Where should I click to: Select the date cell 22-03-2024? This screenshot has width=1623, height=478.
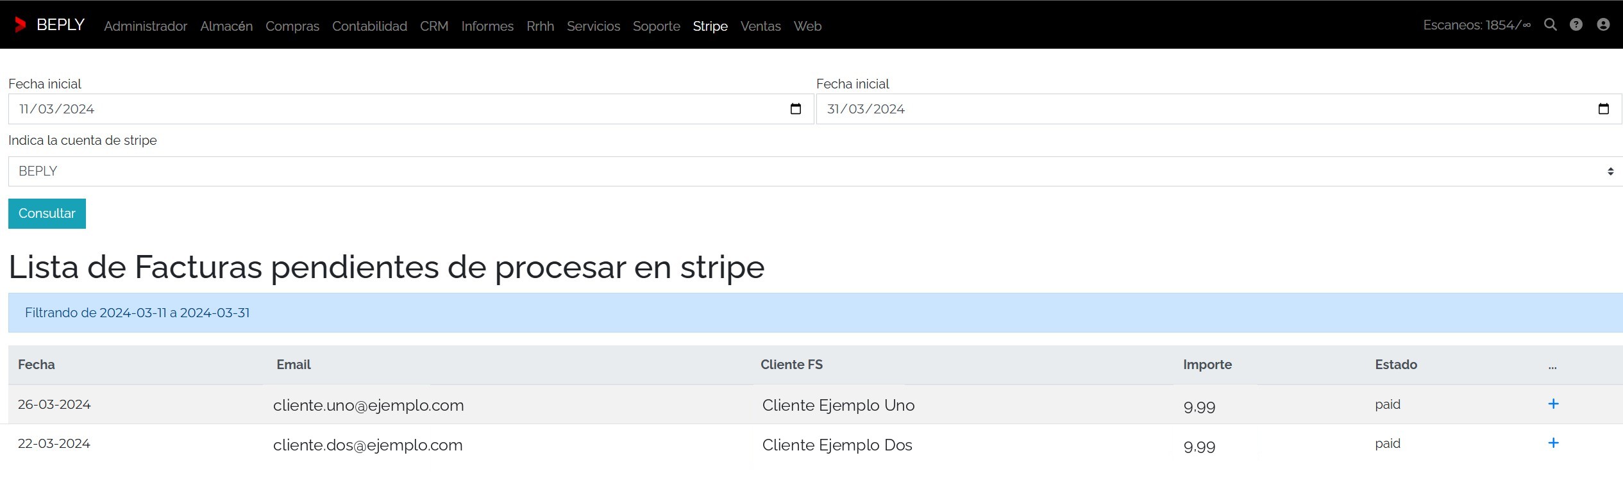coord(54,443)
